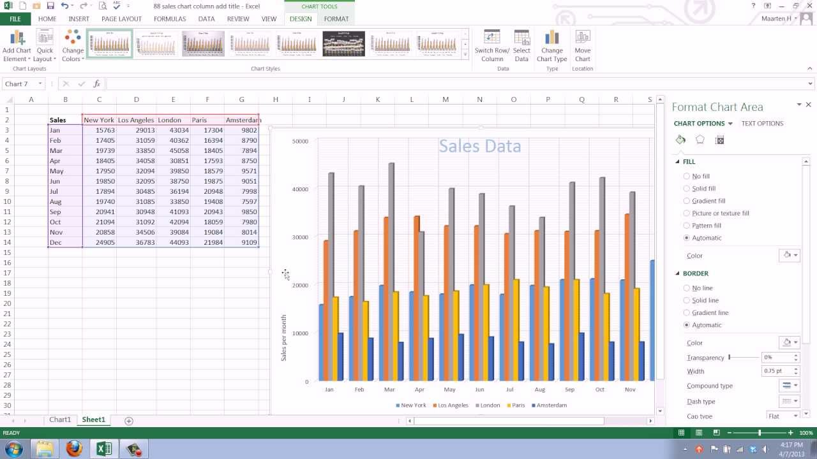Click the Move Chart icon
This screenshot has width=817, height=459.
point(582,46)
